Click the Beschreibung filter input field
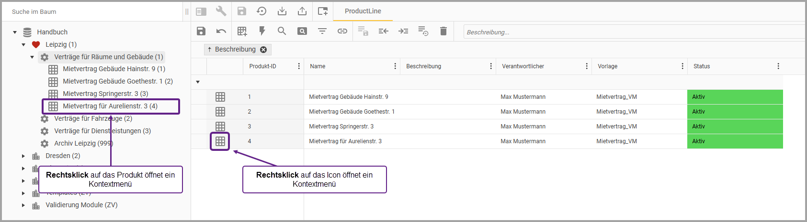This screenshot has height=222, width=807. pyautogui.click(x=632, y=32)
